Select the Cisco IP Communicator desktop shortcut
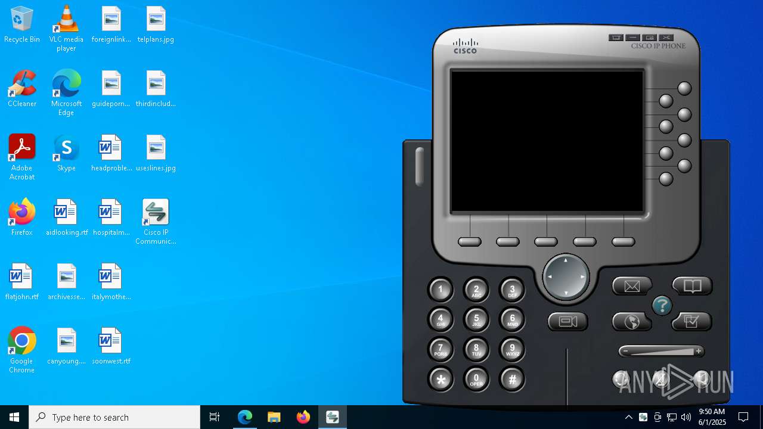The height and width of the screenshot is (429, 763). click(156, 222)
